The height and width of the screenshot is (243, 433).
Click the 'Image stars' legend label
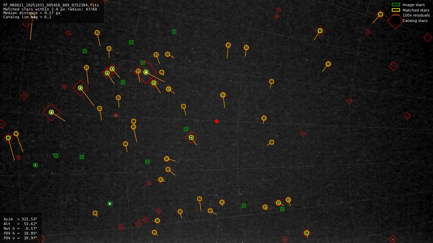coord(413,5)
